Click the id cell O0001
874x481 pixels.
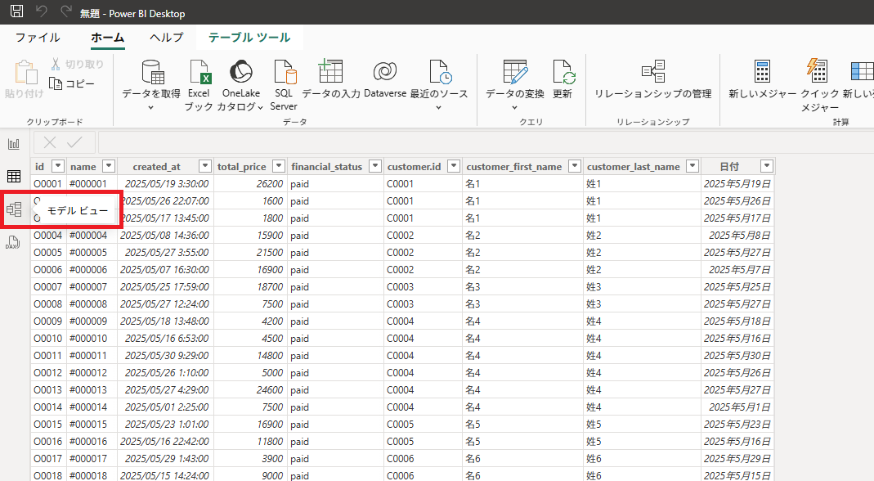pyautogui.click(x=48, y=183)
